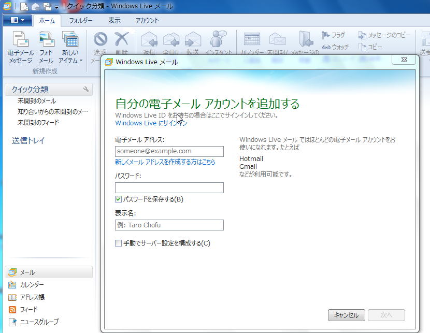Image resolution: width=430 pixels, height=333 pixels.
Task: Click the クイック分類 wrench icon
Action: pos(86,89)
